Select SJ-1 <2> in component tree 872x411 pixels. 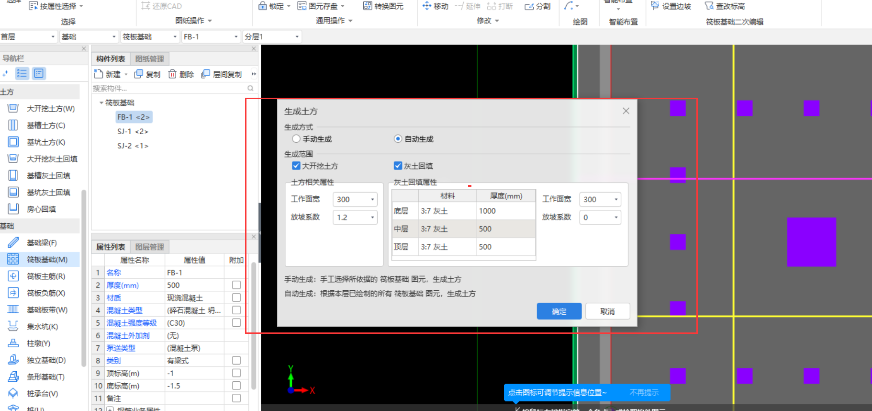point(133,131)
